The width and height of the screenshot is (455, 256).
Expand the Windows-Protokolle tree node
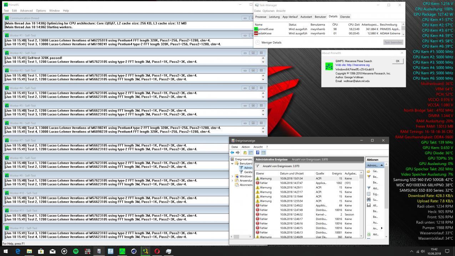point(232,176)
